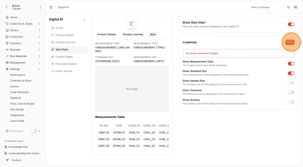Switch to the Product Journey preview tab
303x167 pixels.
coord(133,35)
